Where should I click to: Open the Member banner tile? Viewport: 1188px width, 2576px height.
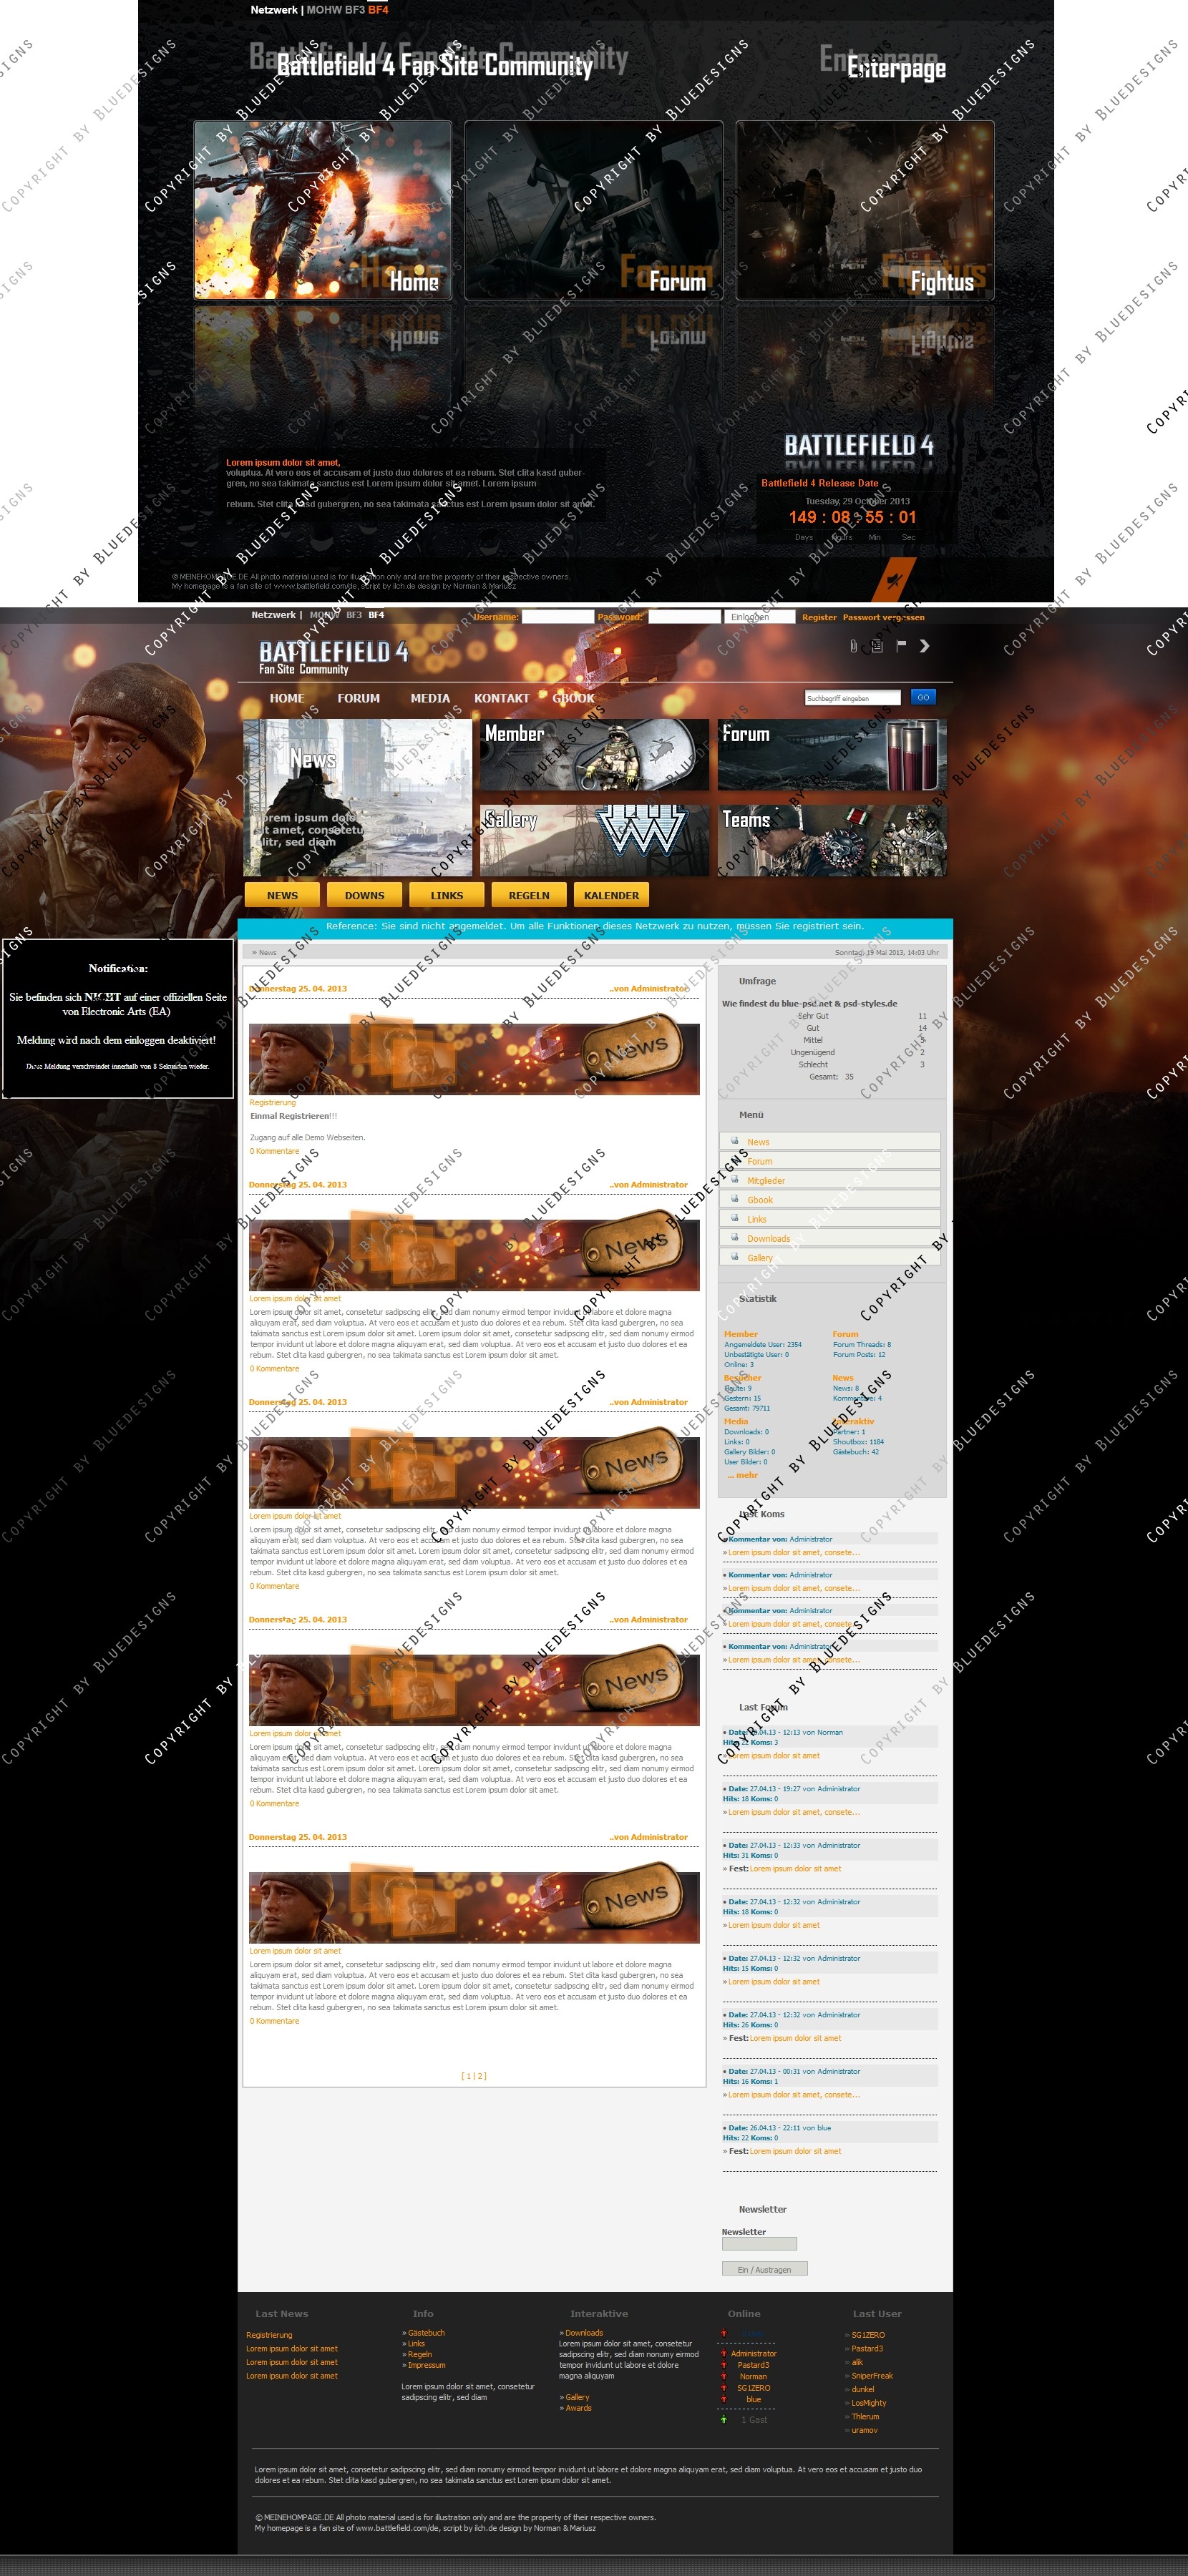point(595,755)
